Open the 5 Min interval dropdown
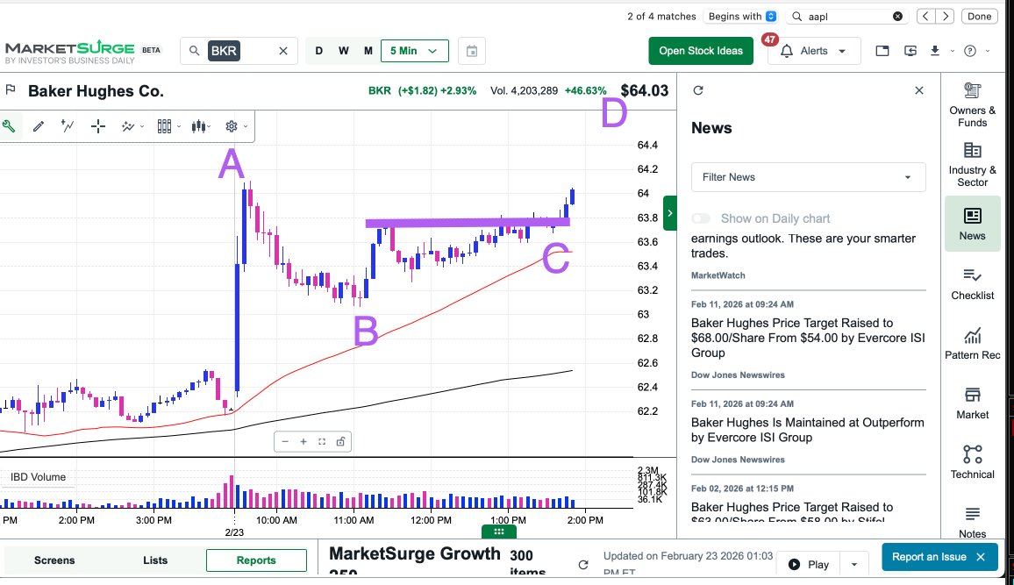This screenshot has width=1014, height=585. click(414, 50)
